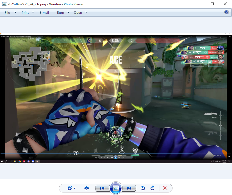
Task: Click the zoom slider dropdown arrow
Action: 75,188
